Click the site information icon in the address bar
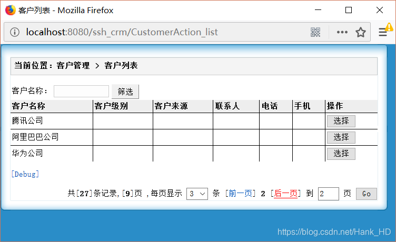396x242 pixels. [15, 32]
